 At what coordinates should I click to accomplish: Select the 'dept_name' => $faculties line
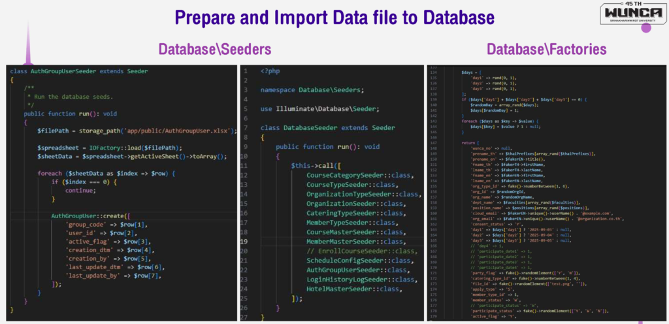[526, 202]
